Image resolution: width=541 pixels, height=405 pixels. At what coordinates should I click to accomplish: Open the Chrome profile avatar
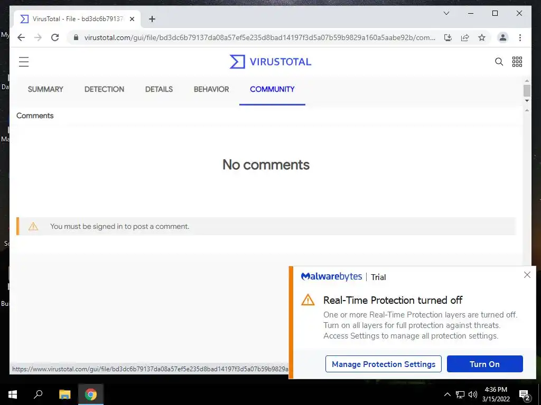click(x=503, y=37)
